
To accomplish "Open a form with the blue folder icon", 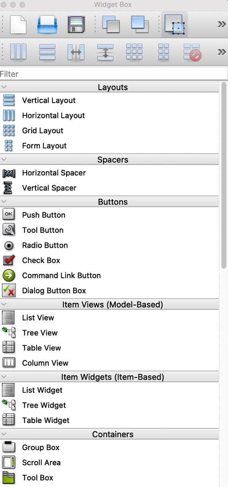I will click(x=47, y=25).
